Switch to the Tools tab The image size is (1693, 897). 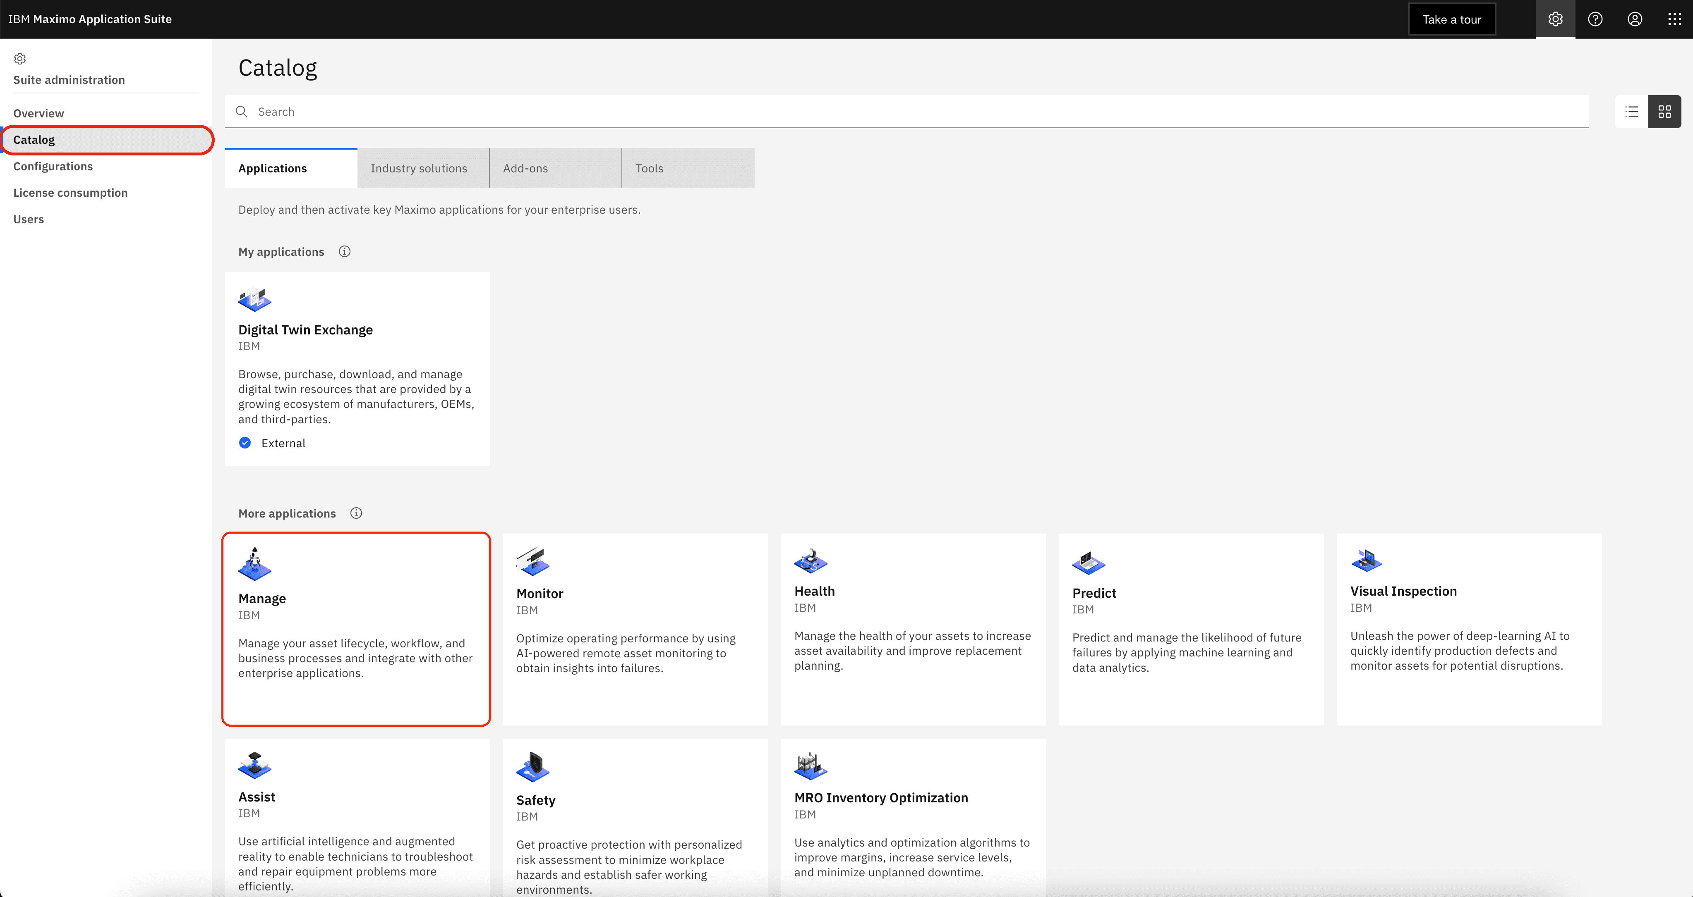click(688, 168)
